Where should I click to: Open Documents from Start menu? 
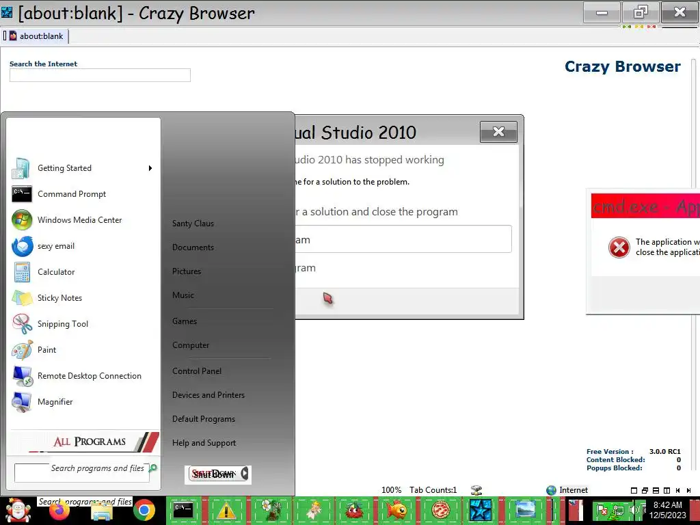tap(193, 247)
